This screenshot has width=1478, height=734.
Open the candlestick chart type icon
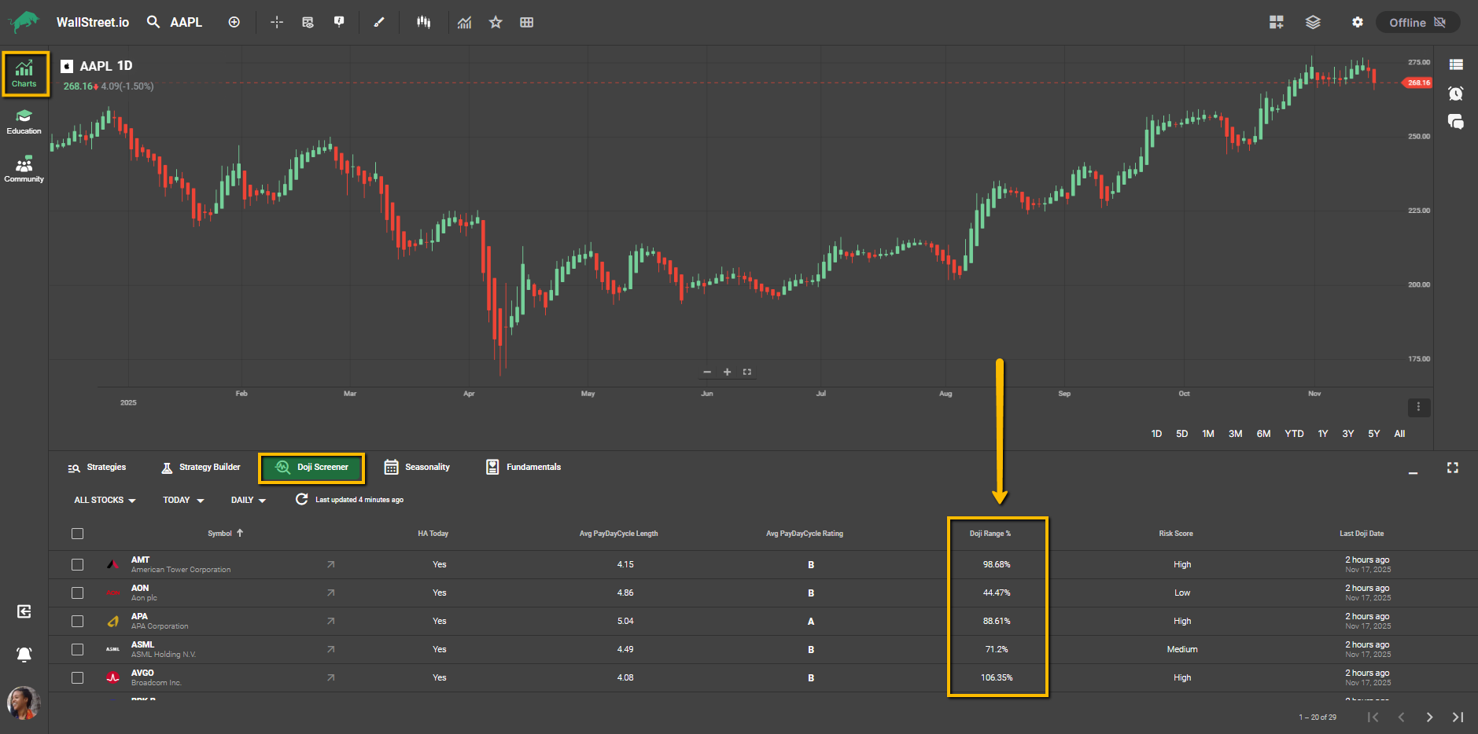[x=424, y=22]
